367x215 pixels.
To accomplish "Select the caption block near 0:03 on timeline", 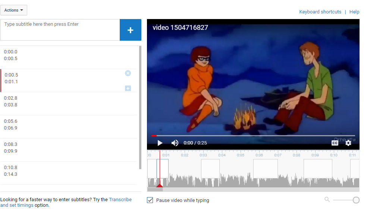I will click(210, 169).
